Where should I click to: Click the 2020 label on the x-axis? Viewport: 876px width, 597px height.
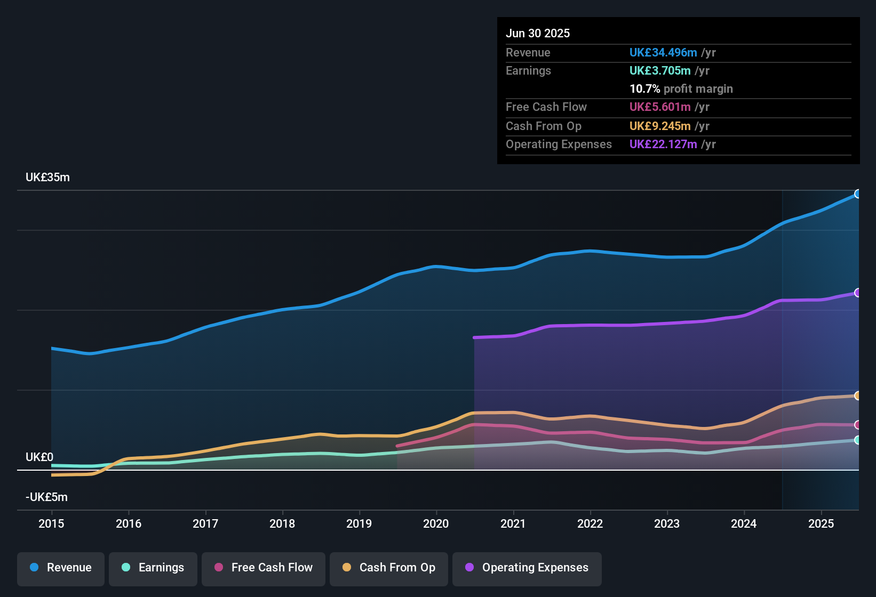[x=436, y=524]
